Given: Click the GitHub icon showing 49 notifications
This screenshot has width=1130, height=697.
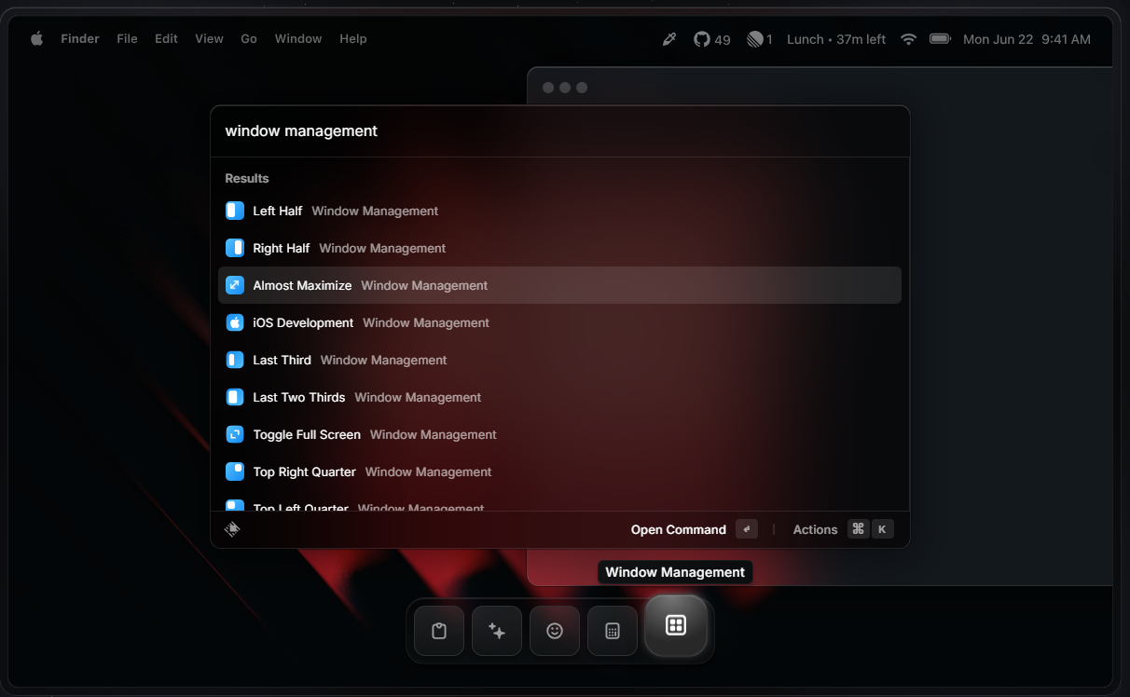Looking at the screenshot, I should pos(699,38).
